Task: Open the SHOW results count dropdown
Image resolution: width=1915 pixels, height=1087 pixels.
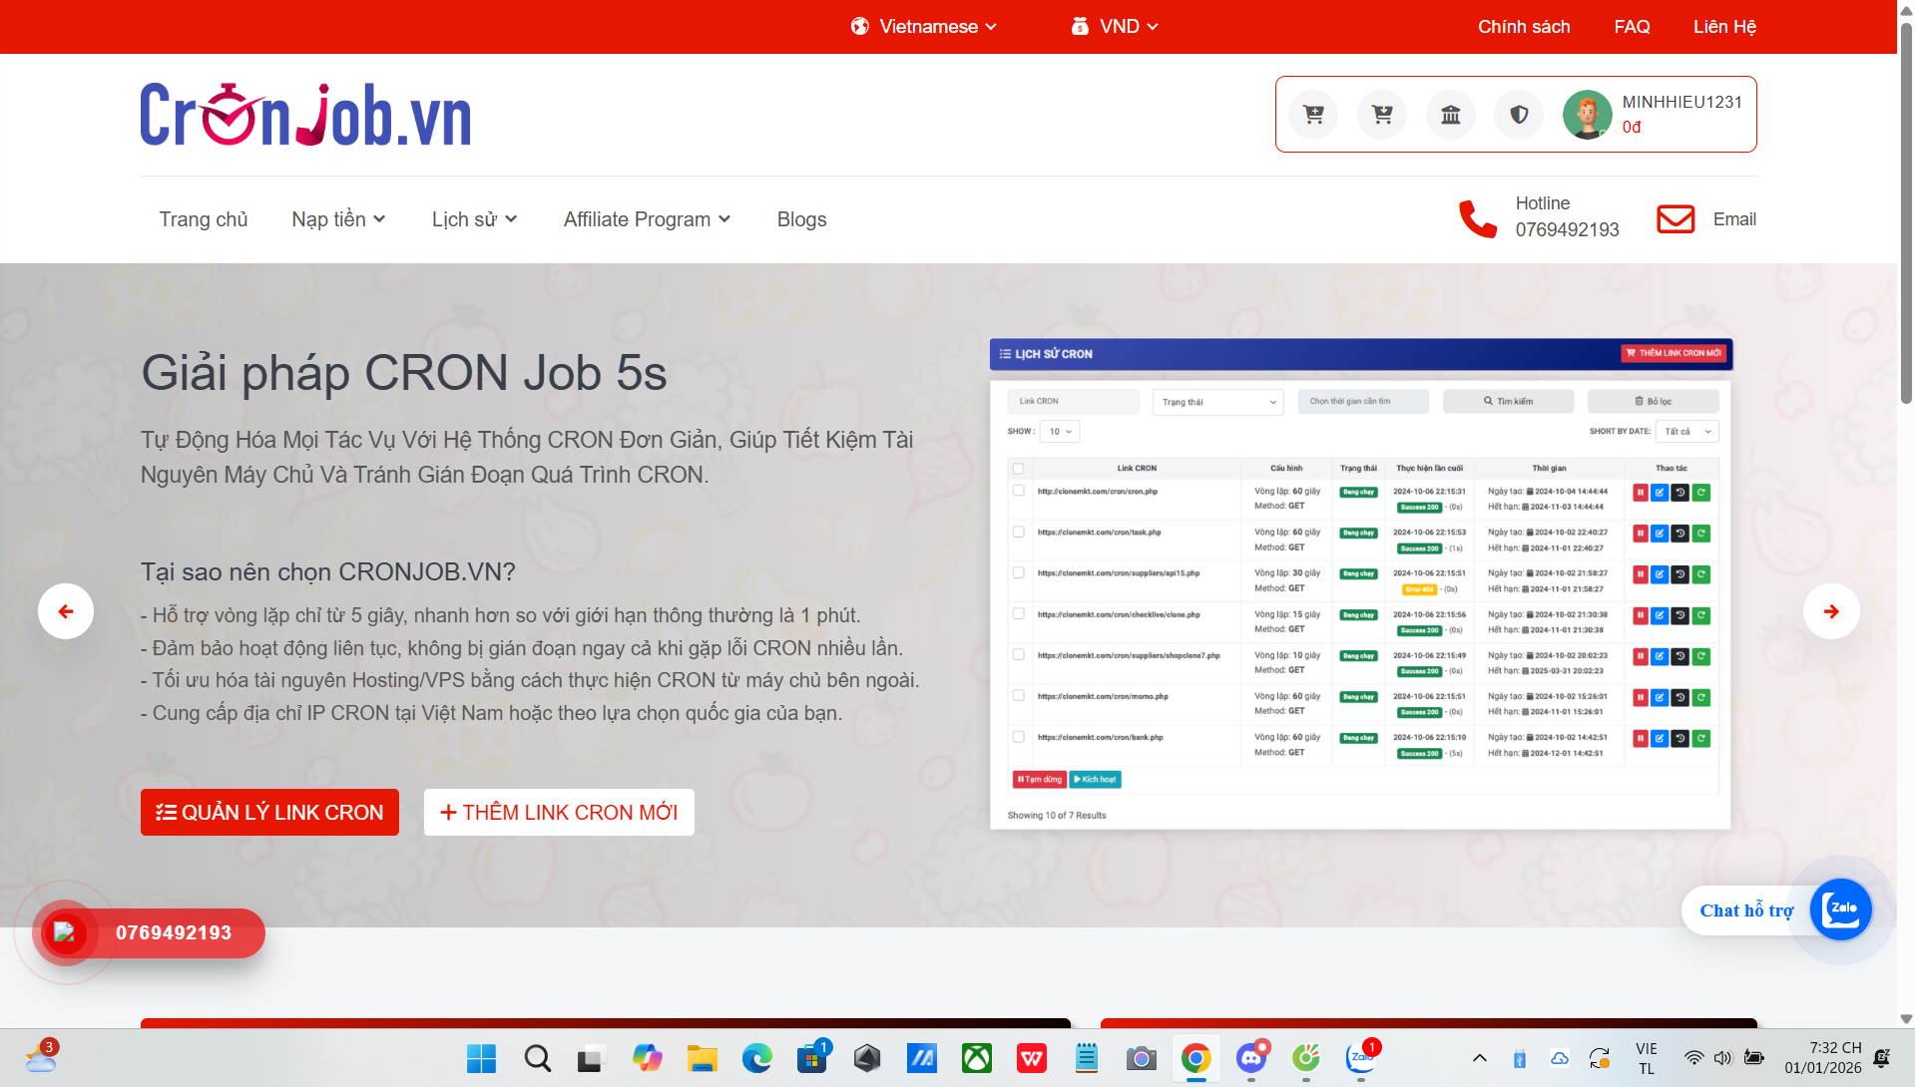Action: [1059, 431]
